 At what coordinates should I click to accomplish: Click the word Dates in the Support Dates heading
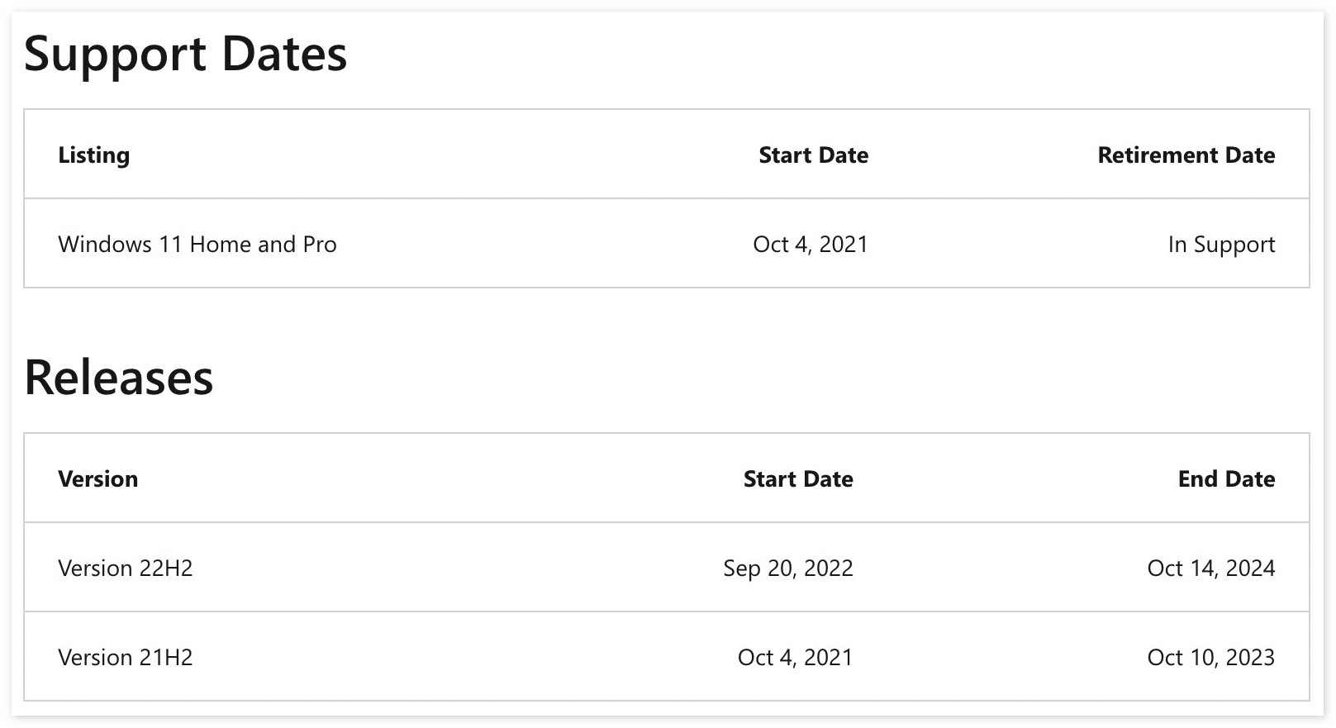(284, 55)
